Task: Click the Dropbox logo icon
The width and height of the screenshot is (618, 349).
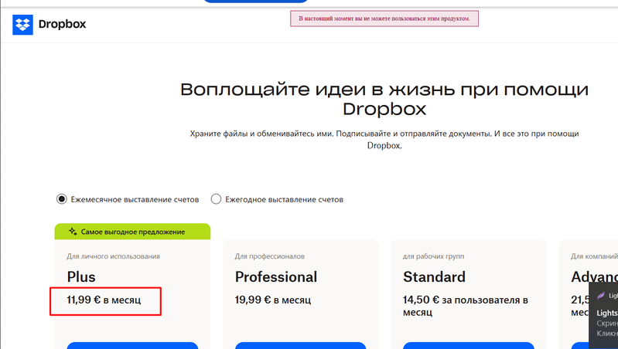Action: (23, 25)
